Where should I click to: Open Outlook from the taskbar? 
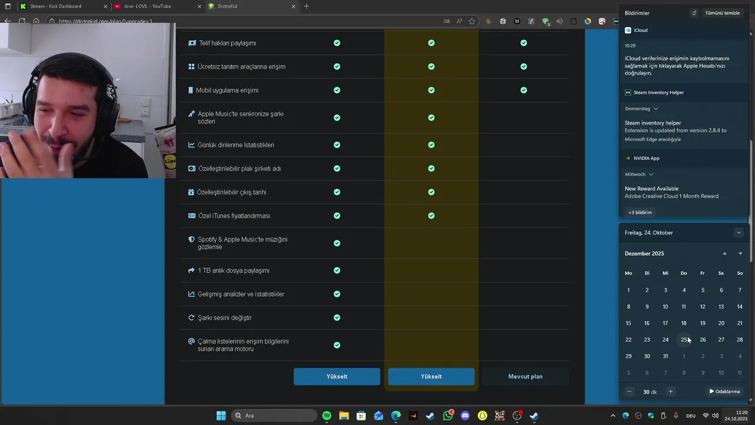379,416
